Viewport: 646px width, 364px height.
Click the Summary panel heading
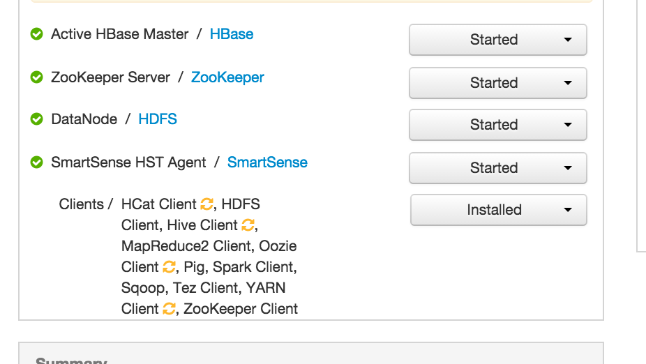click(71, 360)
